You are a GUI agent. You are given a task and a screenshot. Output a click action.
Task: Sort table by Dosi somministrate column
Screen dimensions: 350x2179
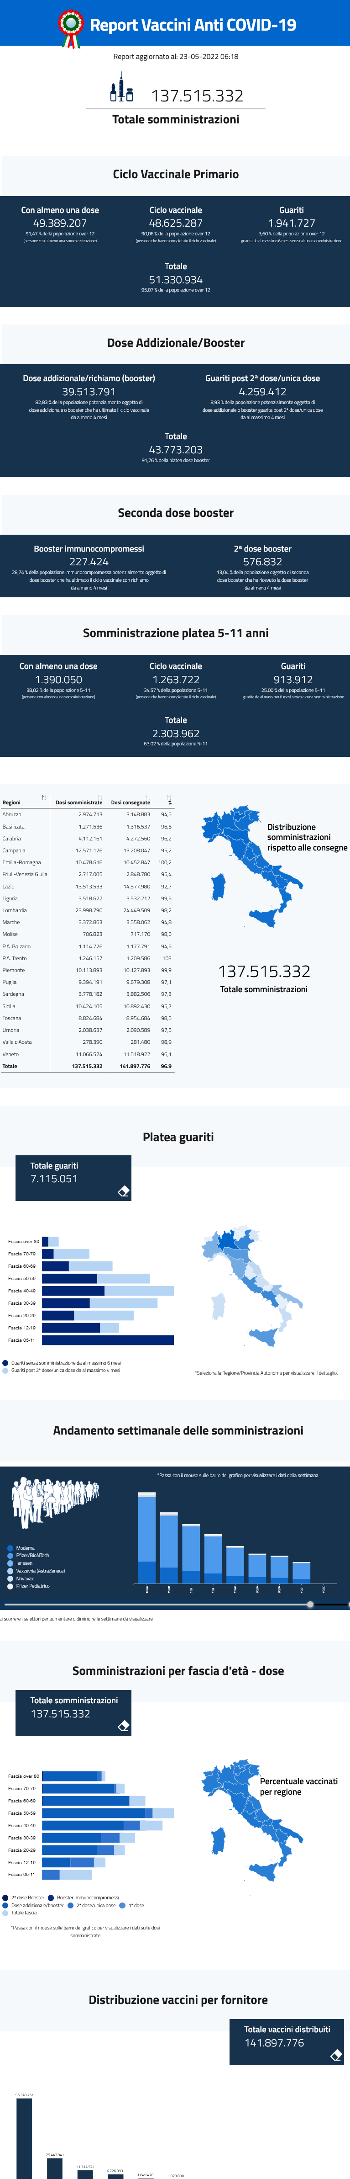click(x=78, y=802)
